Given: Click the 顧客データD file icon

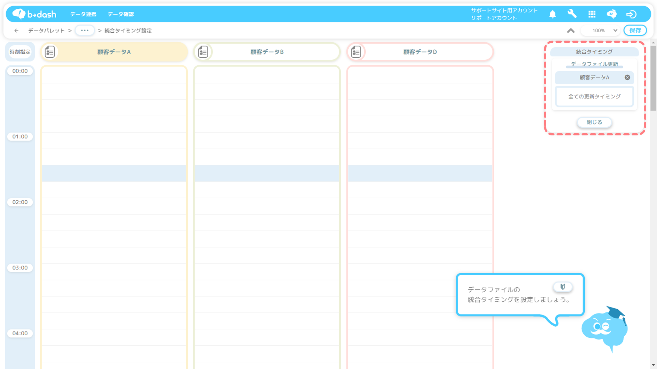Looking at the screenshot, I should 356,52.
